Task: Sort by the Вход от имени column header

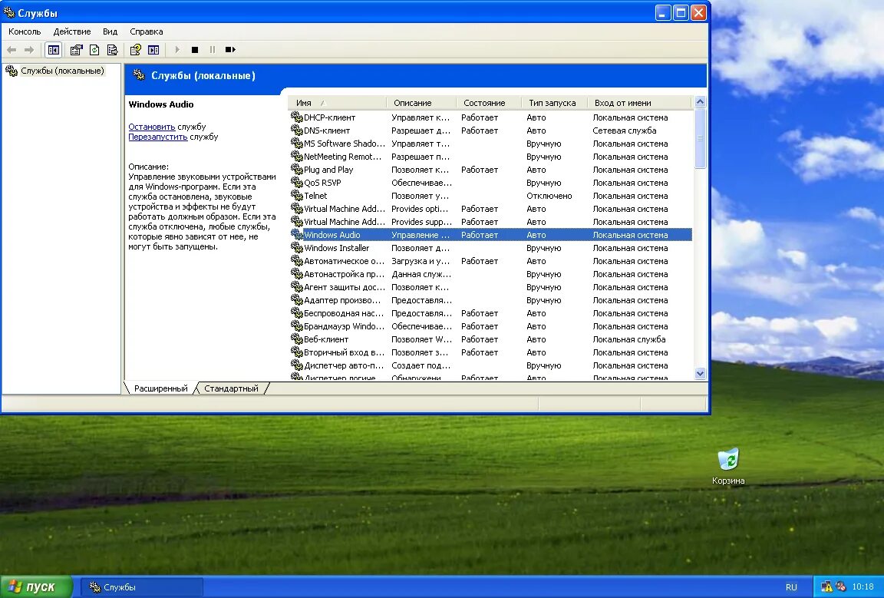Action: click(638, 103)
